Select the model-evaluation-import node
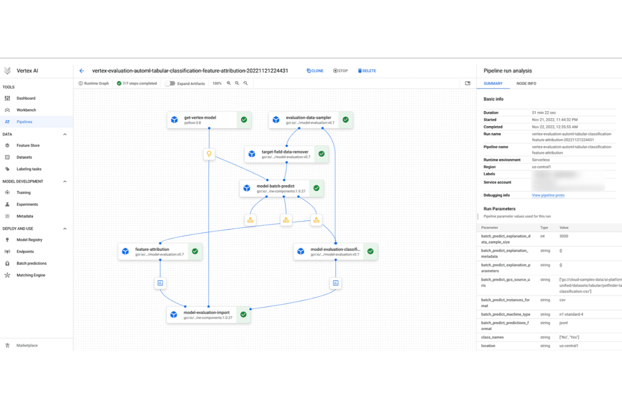The height and width of the screenshot is (415, 622). (x=208, y=315)
